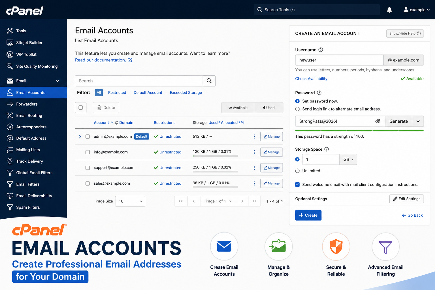
Task: Select the All filter
Action: [99, 93]
